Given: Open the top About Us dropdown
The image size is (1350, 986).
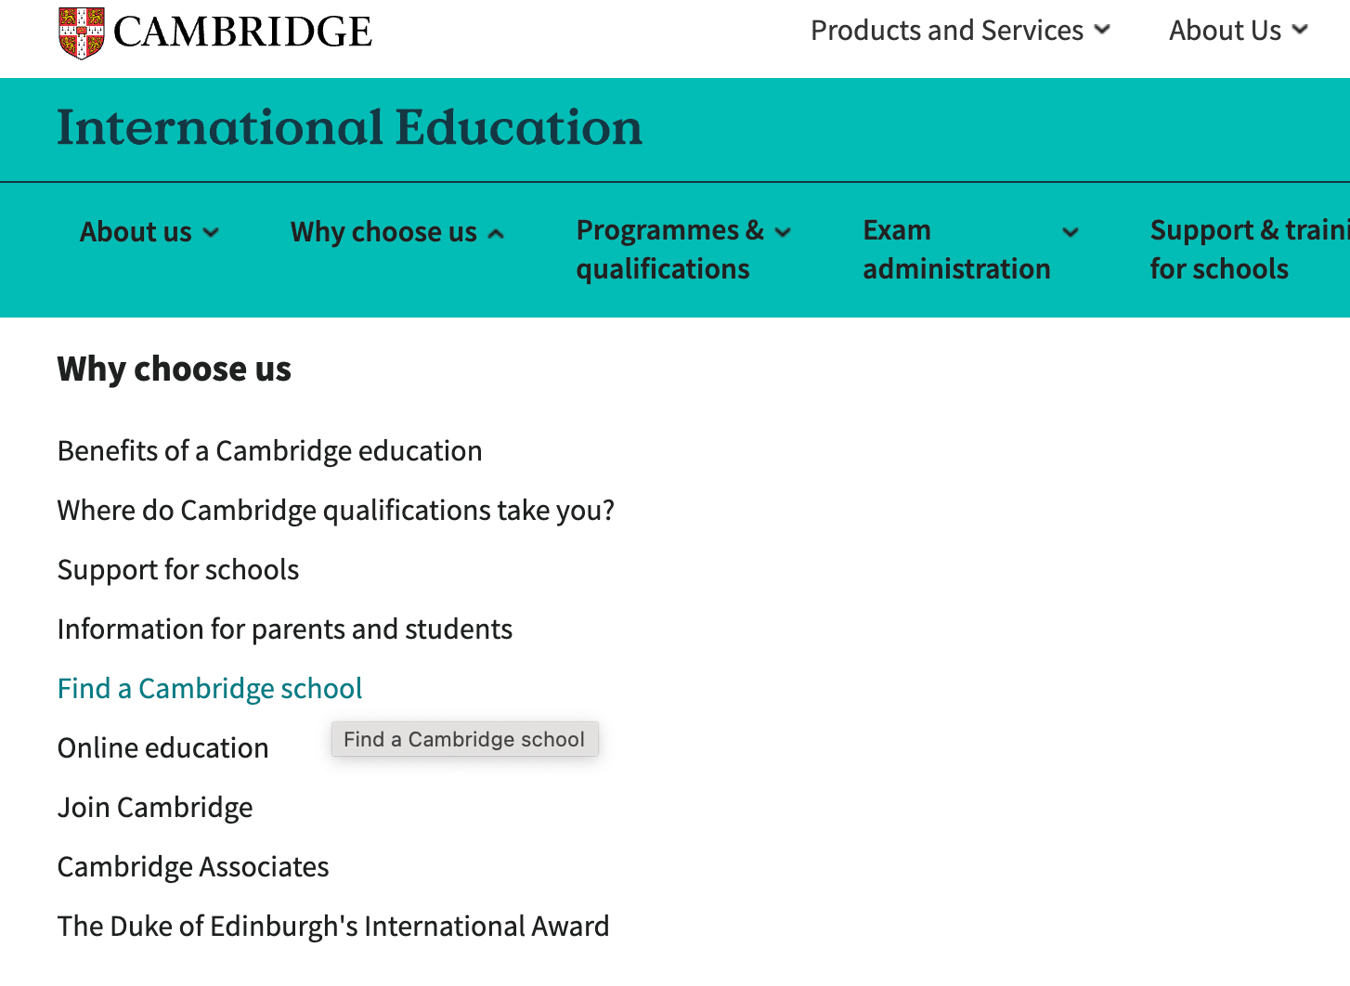Looking at the screenshot, I should click(1238, 31).
